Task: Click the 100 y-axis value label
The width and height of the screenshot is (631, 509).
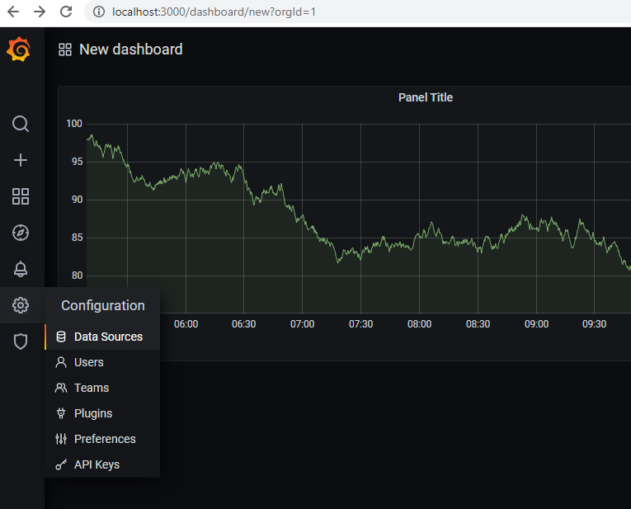Action: coord(74,124)
